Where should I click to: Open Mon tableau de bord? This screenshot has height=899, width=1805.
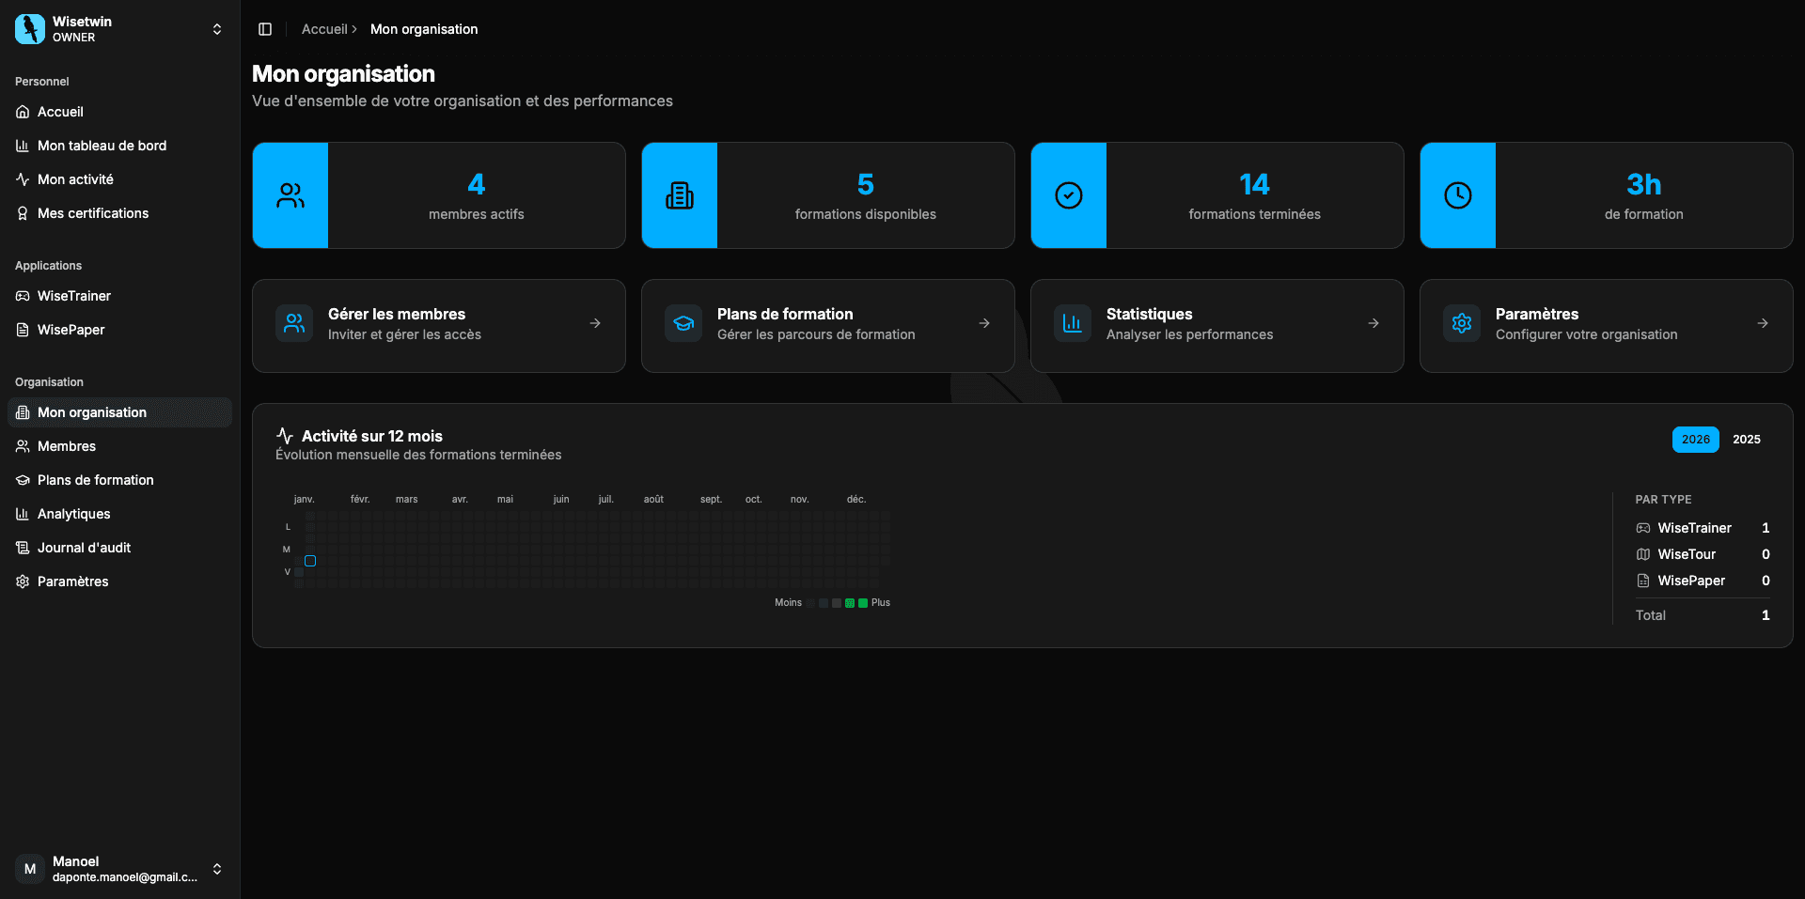[x=102, y=145]
